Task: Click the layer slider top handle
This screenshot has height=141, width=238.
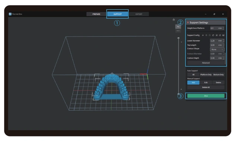Action: point(178,38)
